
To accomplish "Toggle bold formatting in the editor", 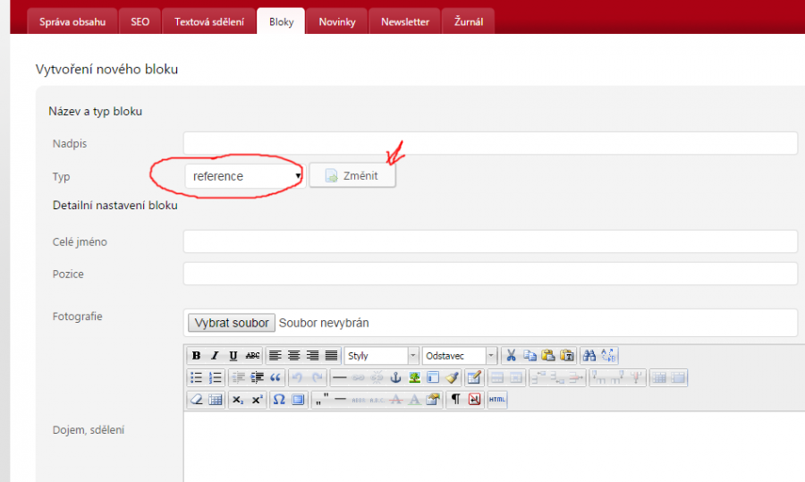I will 196,356.
